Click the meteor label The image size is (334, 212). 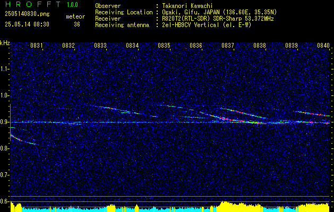pyautogui.click(x=75, y=16)
